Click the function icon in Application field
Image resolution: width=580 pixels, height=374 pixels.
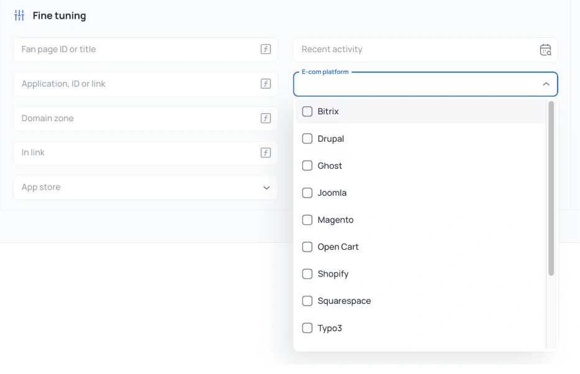pos(265,84)
